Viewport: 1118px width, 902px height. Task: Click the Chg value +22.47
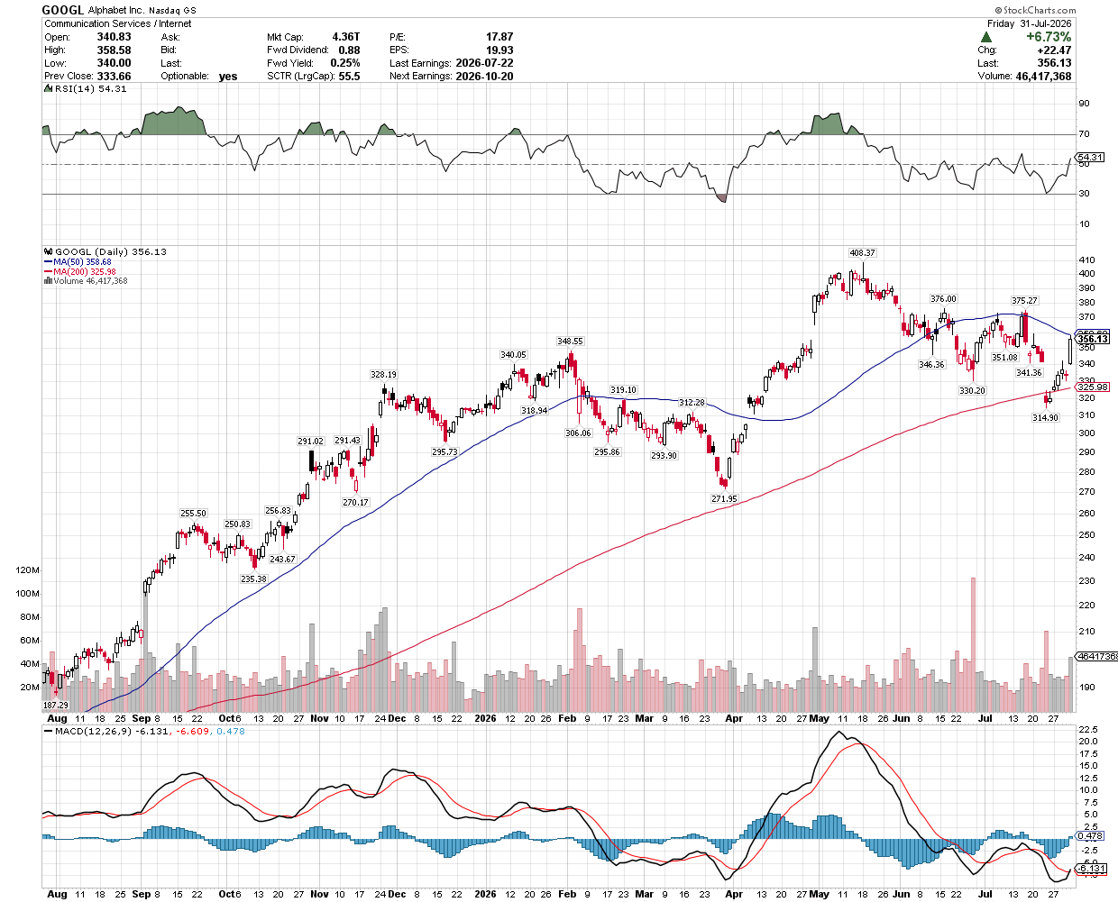(x=1054, y=50)
